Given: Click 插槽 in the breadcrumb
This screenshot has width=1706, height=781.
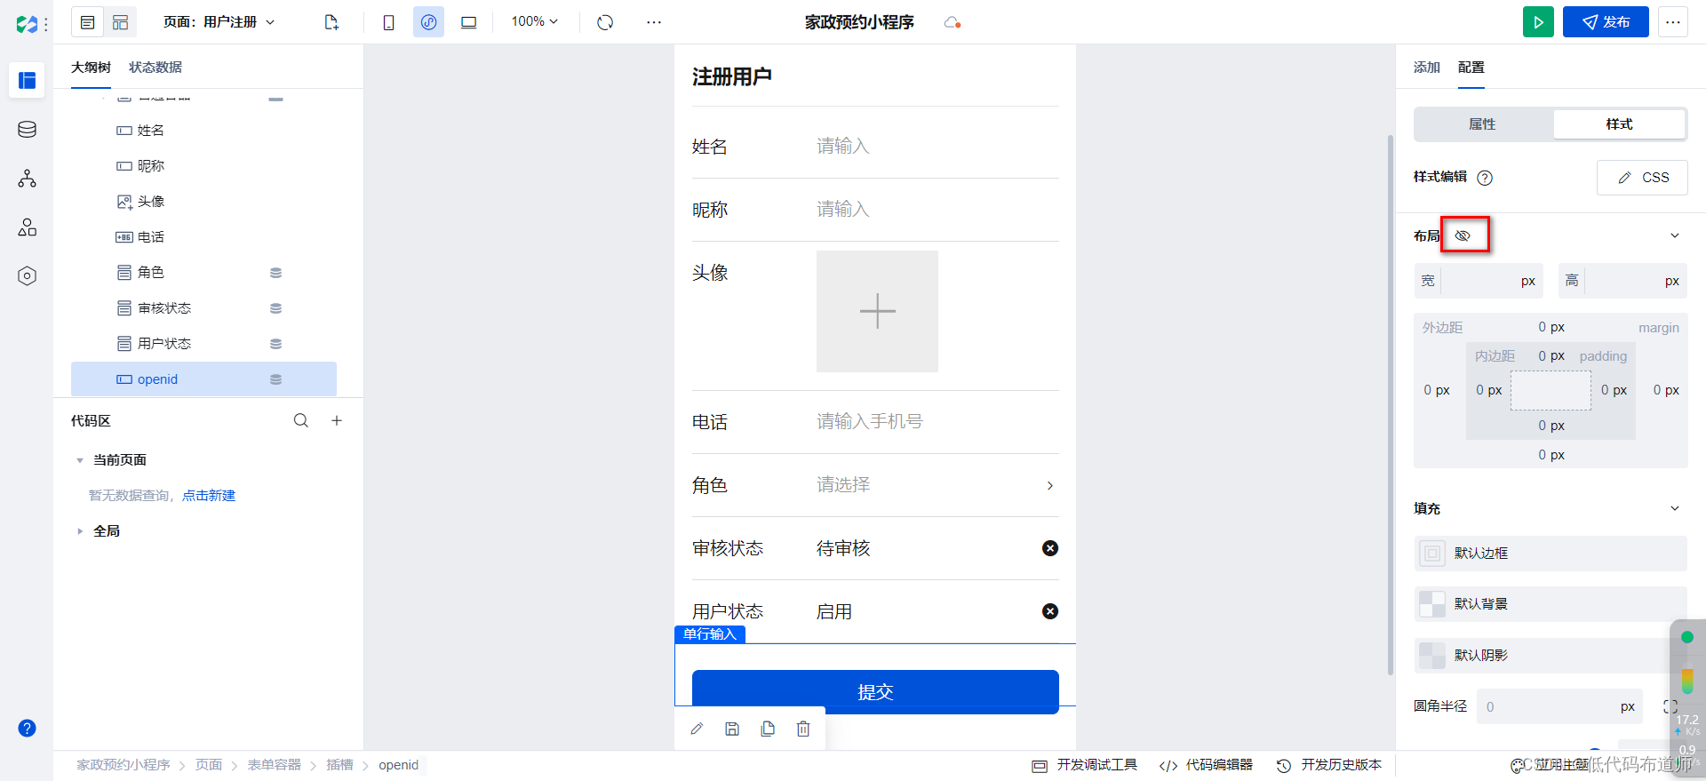Looking at the screenshot, I should [339, 765].
